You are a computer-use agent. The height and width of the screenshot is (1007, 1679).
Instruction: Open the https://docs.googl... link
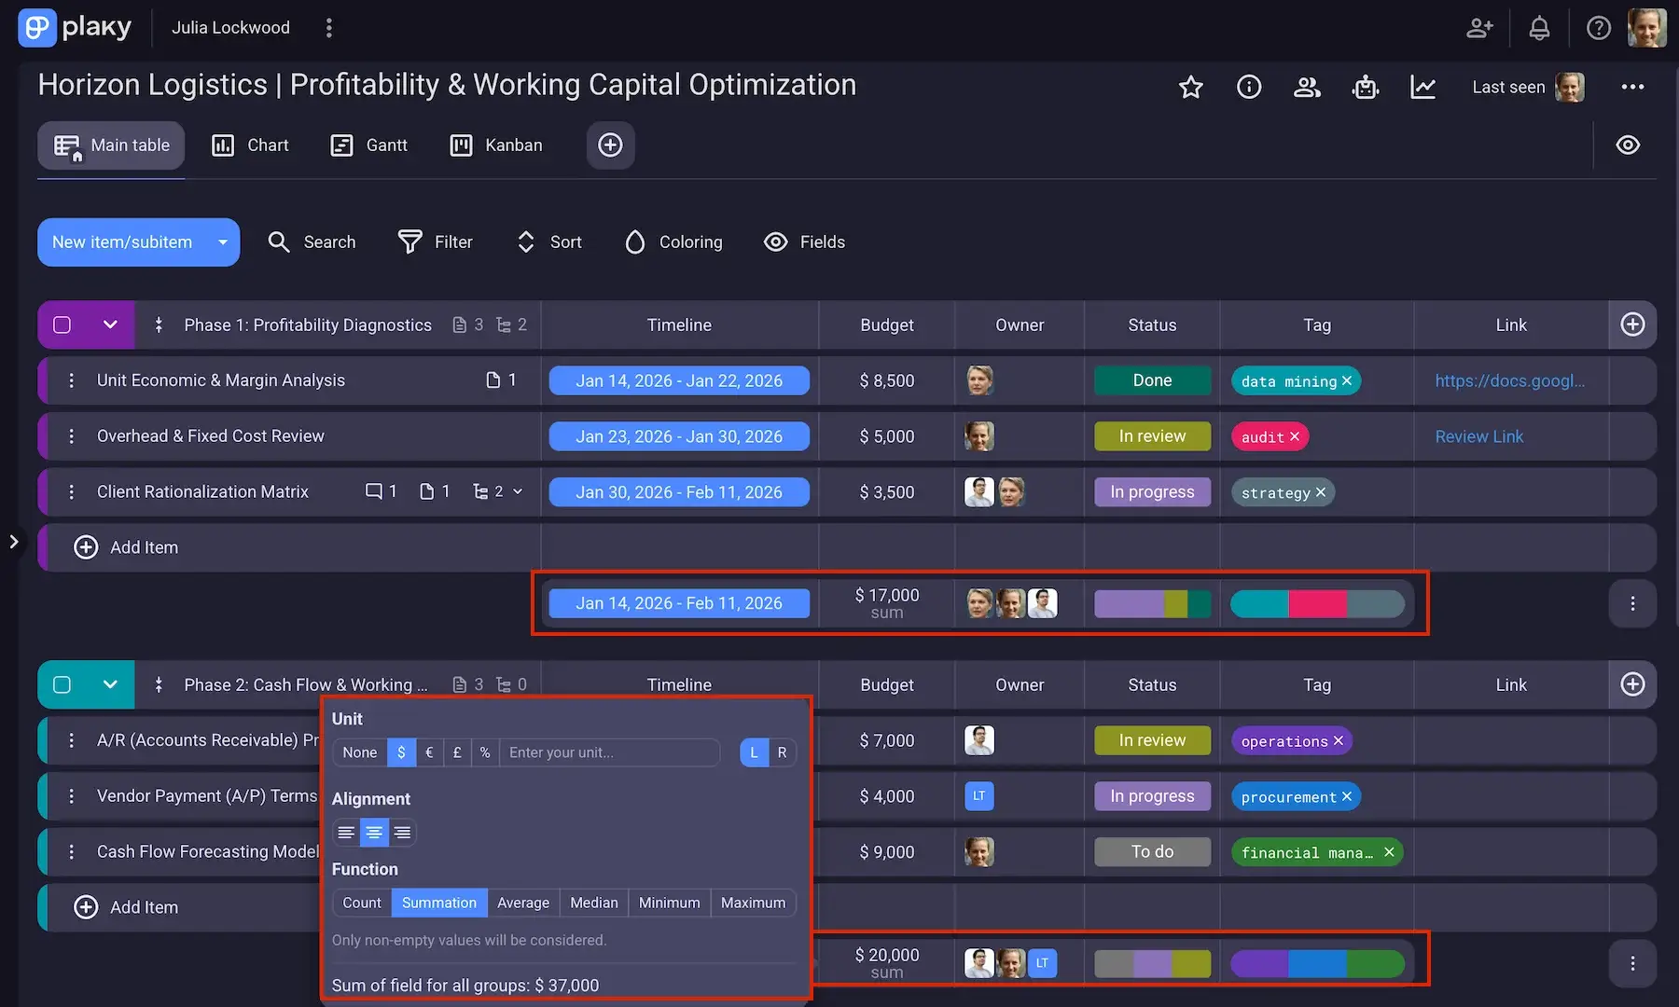pyautogui.click(x=1509, y=380)
